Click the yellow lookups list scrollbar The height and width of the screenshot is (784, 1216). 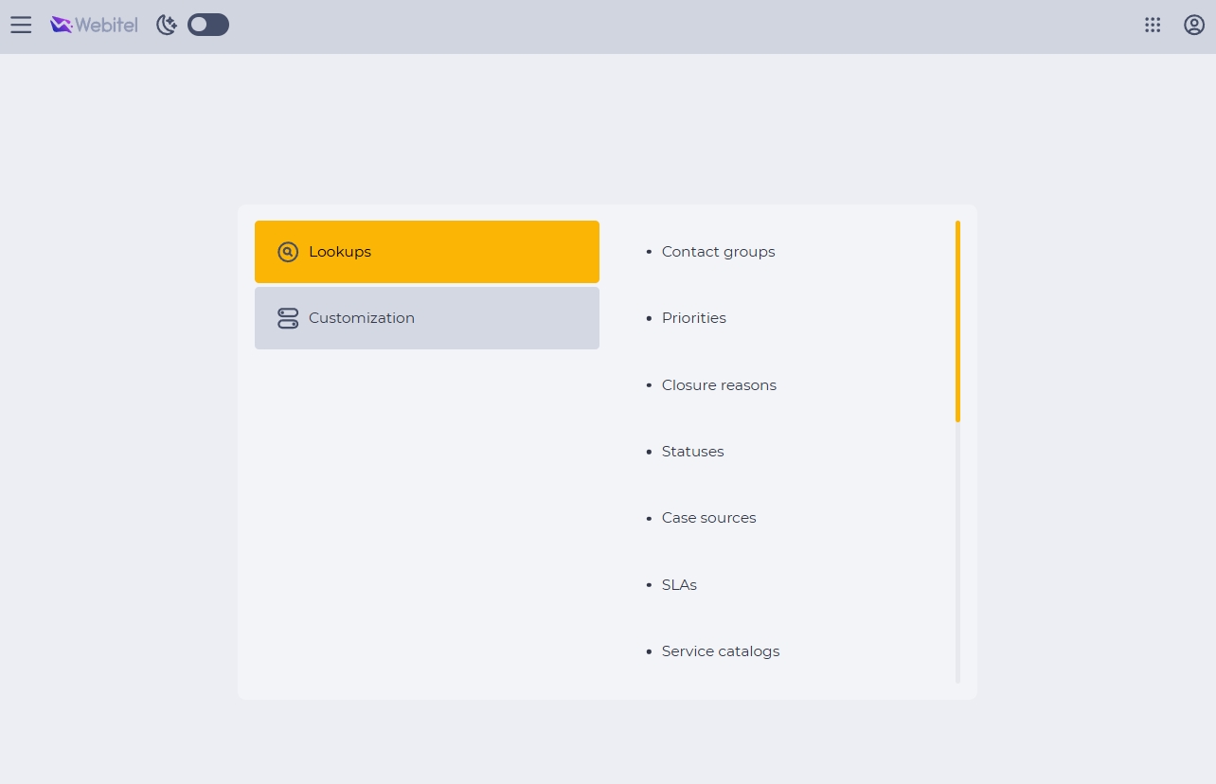957,321
